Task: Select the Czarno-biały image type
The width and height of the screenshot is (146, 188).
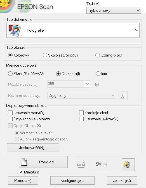Action: click(x=98, y=55)
